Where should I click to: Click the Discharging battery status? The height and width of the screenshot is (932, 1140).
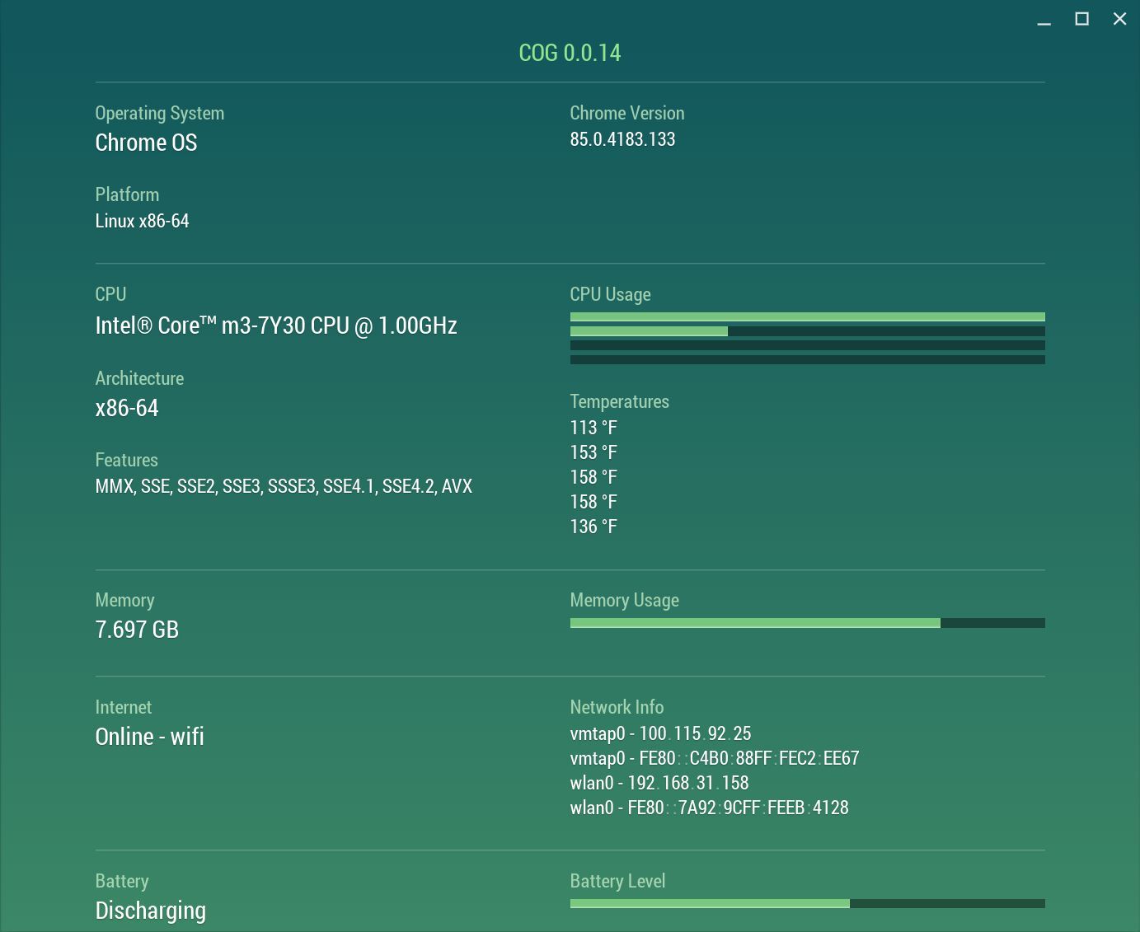pyautogui.click(x=150, y=911)
